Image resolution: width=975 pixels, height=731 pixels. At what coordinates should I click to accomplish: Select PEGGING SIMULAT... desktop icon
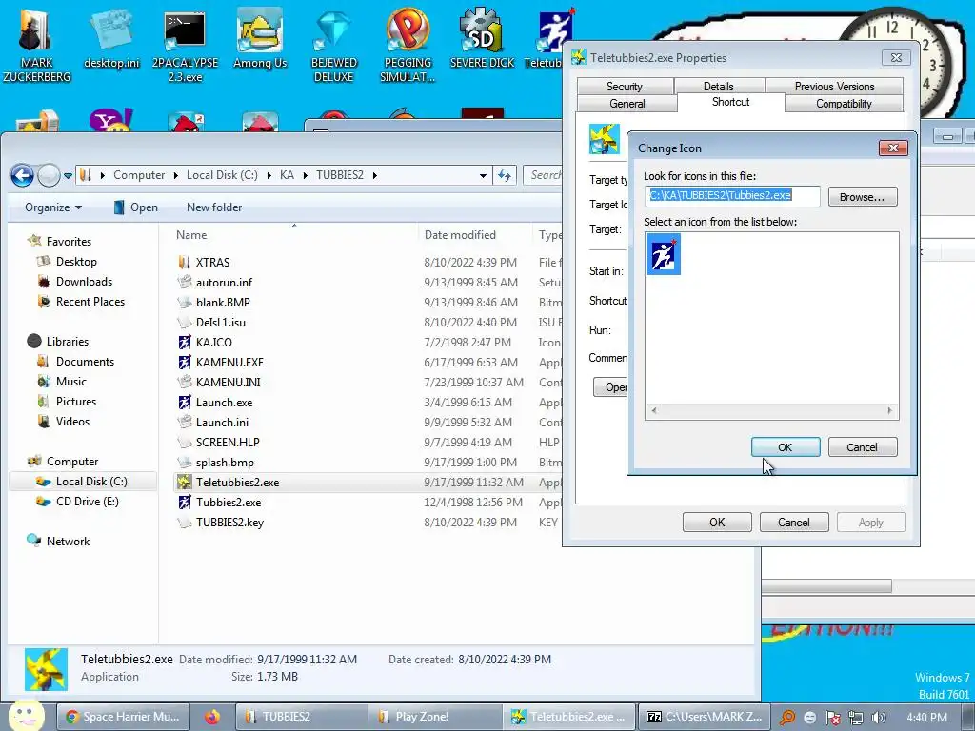pos(408,46)
